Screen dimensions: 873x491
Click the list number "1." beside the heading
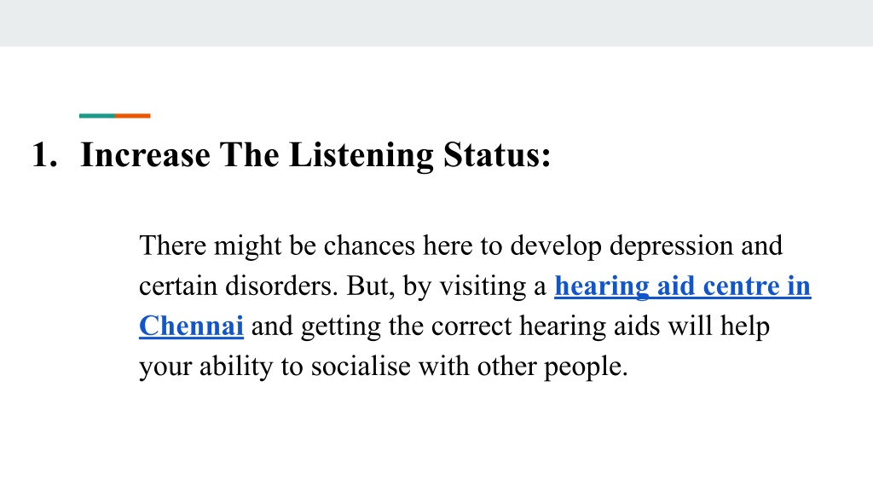[x=44, y=155]
